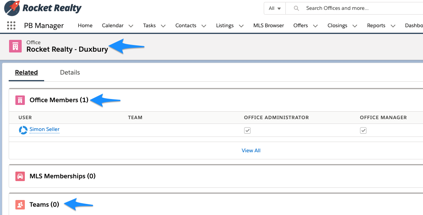Expand the Listings tab chevron
This screenshot has height=215, width=423.
(241, 26)
